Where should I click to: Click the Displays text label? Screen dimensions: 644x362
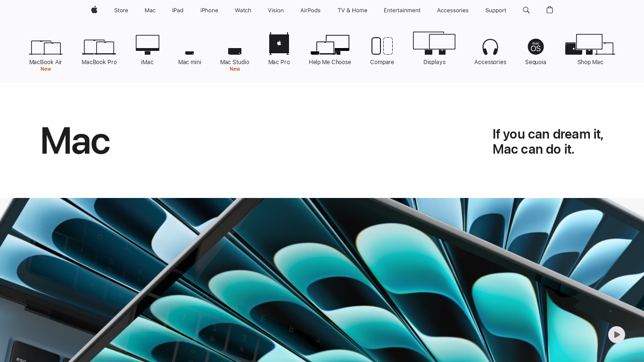434,62
